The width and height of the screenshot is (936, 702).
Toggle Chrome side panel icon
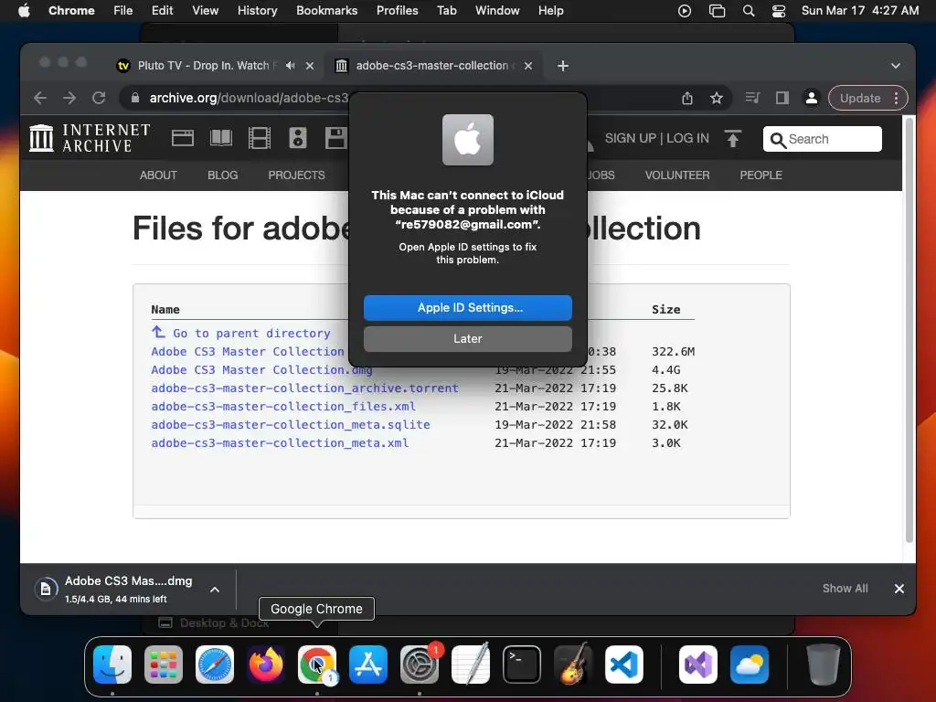pyautogui.click(x=782, y=98)
